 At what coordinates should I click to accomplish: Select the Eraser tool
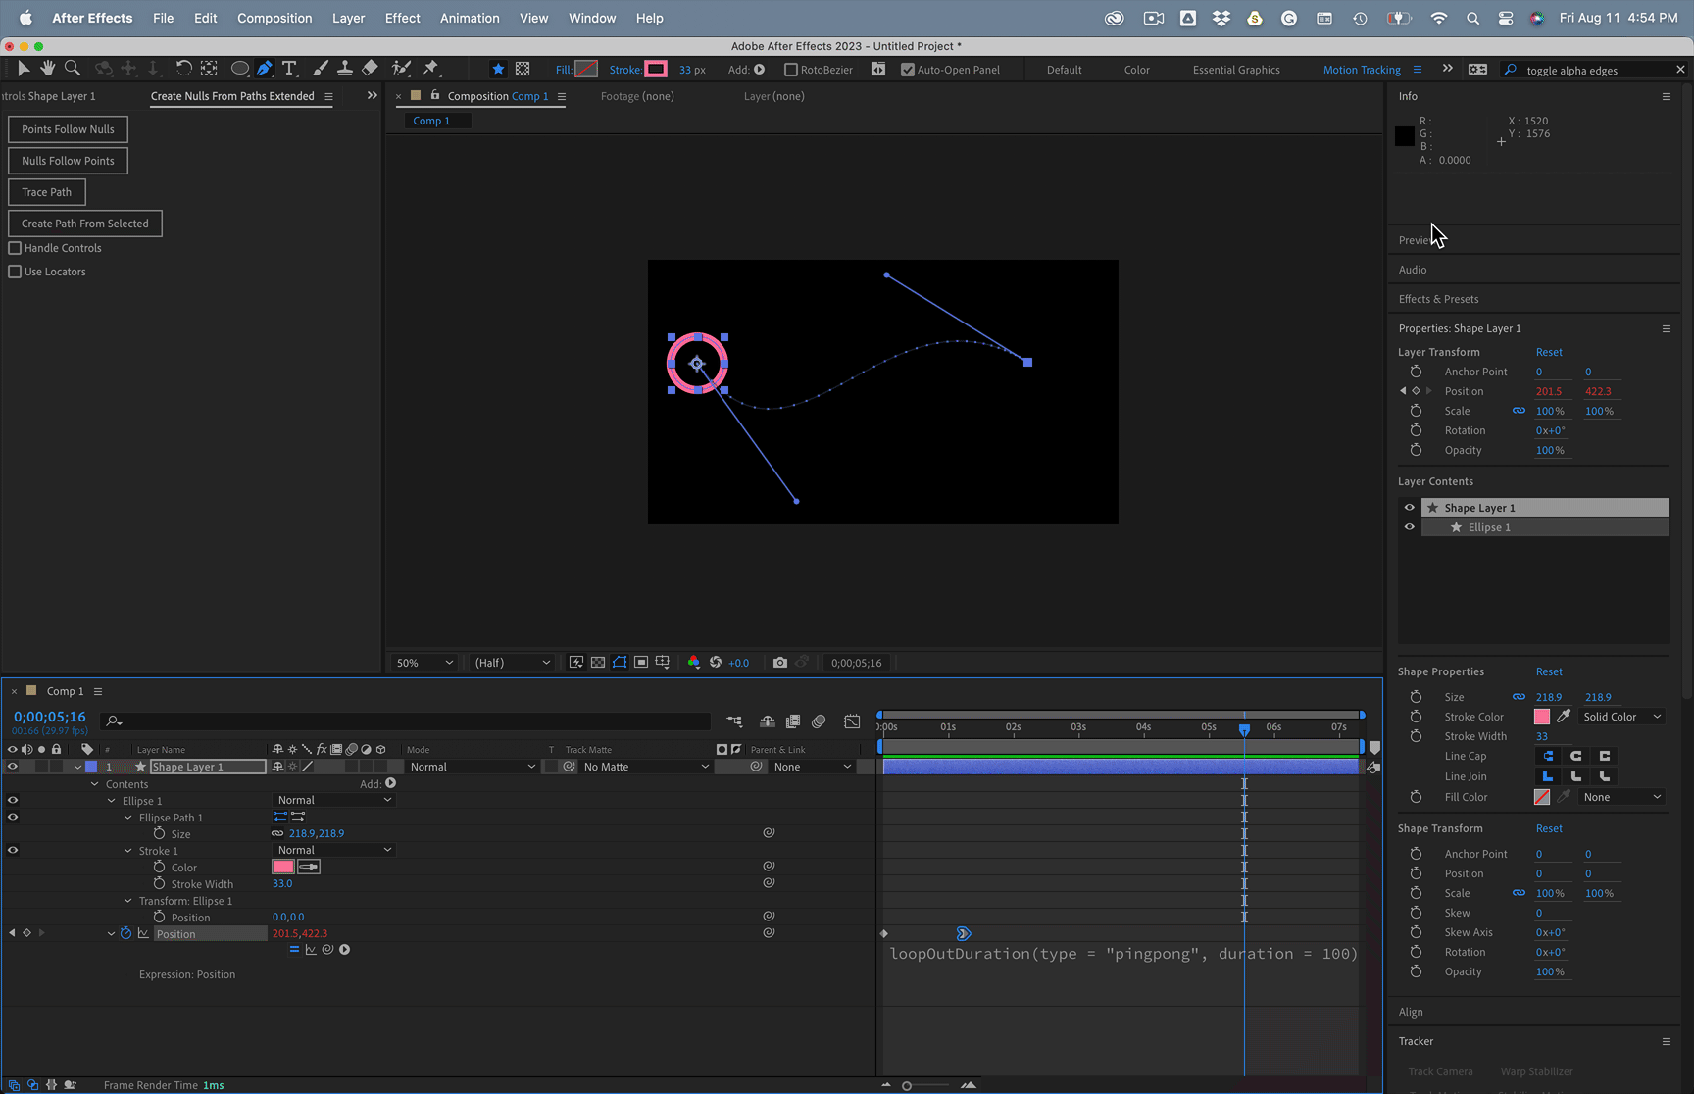tap(370, 69)
